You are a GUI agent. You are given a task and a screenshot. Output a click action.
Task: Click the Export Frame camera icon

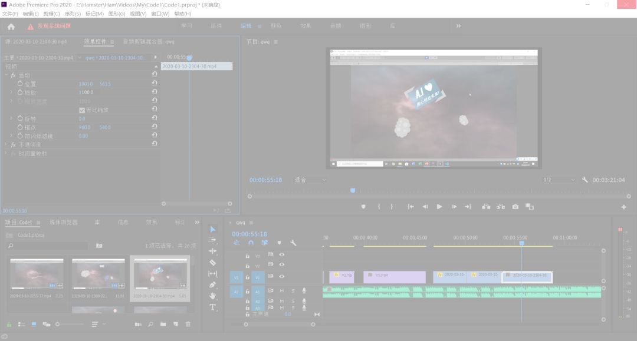tap(515, 207)
